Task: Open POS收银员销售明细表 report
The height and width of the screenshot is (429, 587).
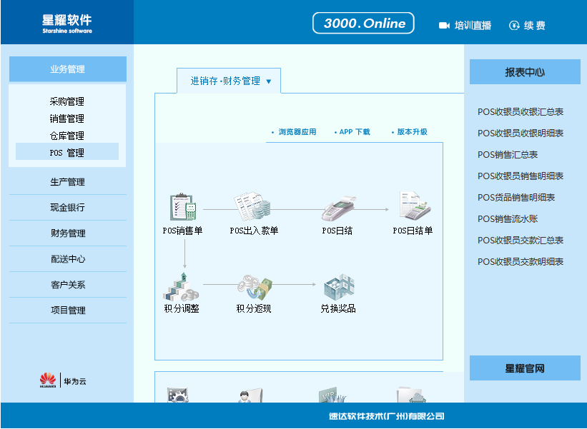Action: coord(521,176)
